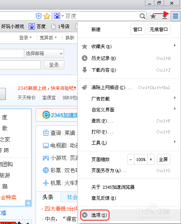Open 关于 2345加速浏览器
The width and height of the screenshot is (181, 224).
click(x=129, y=187)
